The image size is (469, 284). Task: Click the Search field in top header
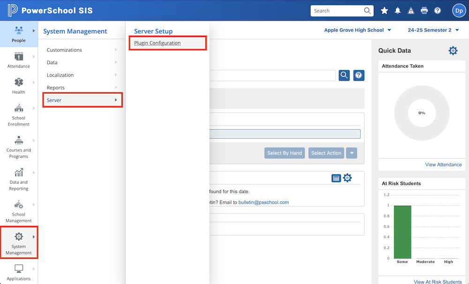337,11
